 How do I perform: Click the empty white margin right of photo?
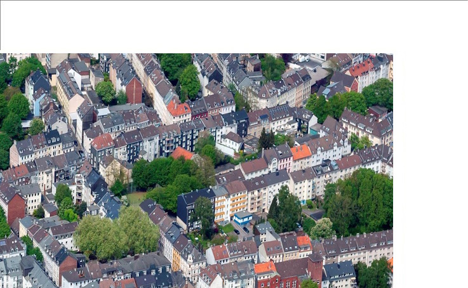pos(430,170)
